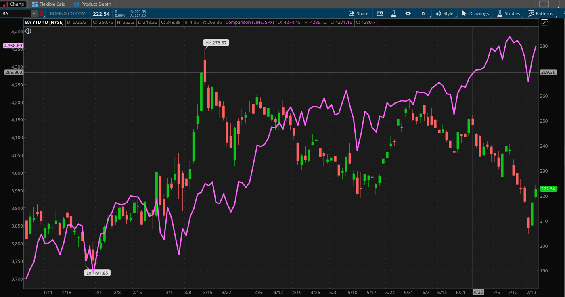Open the trade/order entry icon next to Share
565x297 pixels.
pos(380,13)
